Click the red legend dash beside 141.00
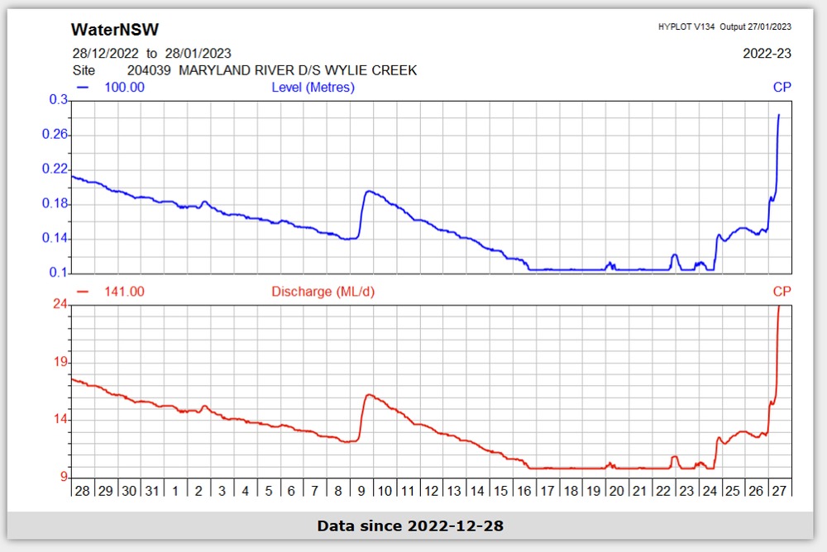The height and width of the screenshot is (552, 827). (82, 291)
